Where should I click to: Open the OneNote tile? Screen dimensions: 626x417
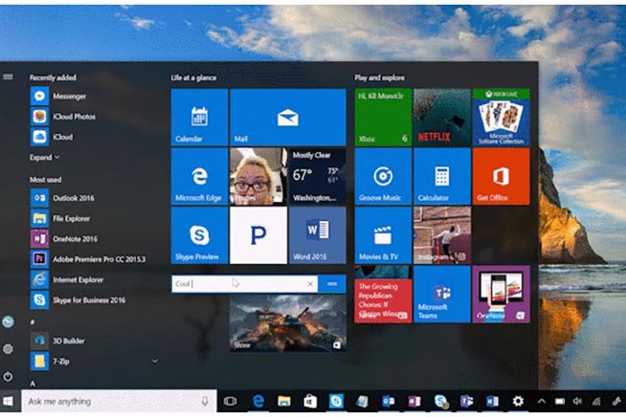[501, 294]
